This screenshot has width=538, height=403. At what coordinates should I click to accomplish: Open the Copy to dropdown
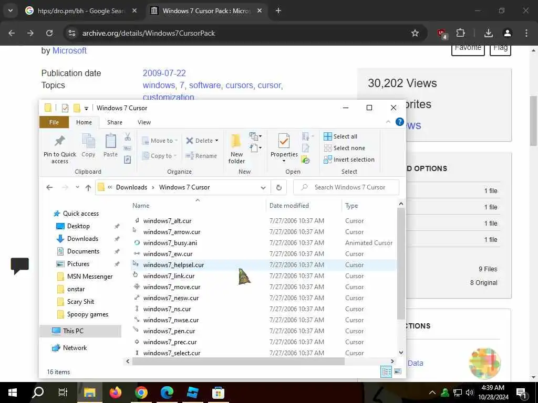pos(159,156)
